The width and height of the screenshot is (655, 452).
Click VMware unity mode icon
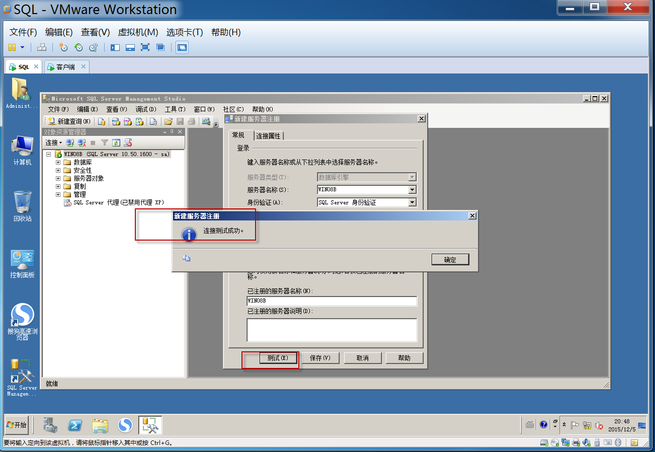tap(160, 47)
